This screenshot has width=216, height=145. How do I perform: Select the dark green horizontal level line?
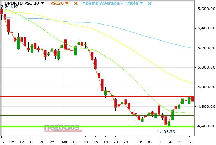coord(97,115)
